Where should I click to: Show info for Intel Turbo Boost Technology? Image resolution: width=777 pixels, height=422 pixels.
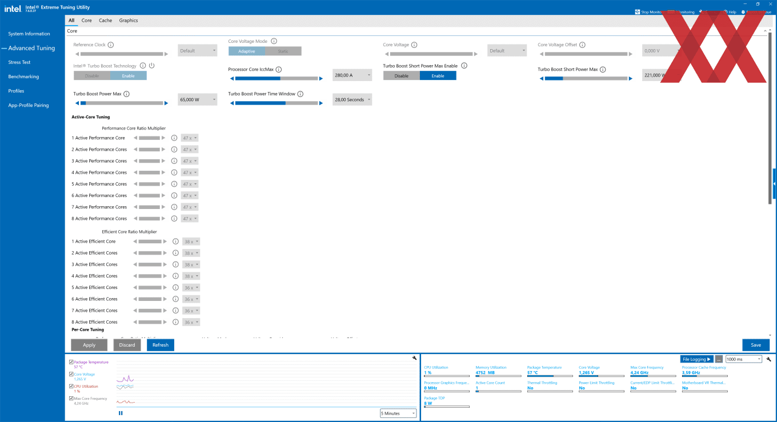[143, 66]
